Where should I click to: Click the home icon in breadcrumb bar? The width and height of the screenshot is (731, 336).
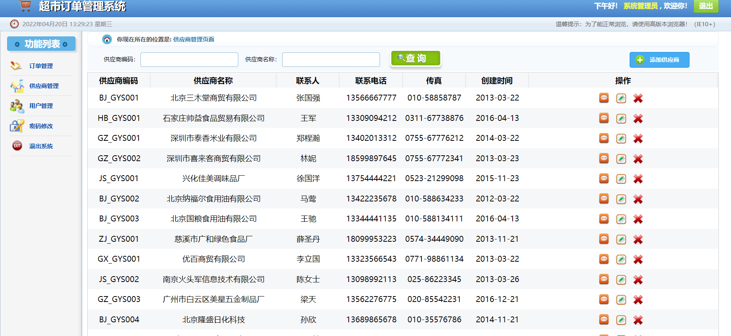click(x=107, y=40)
